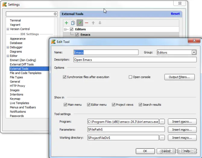Move tool down with down arrow
The image size is (202, 158).
click(x=100, y=23)
